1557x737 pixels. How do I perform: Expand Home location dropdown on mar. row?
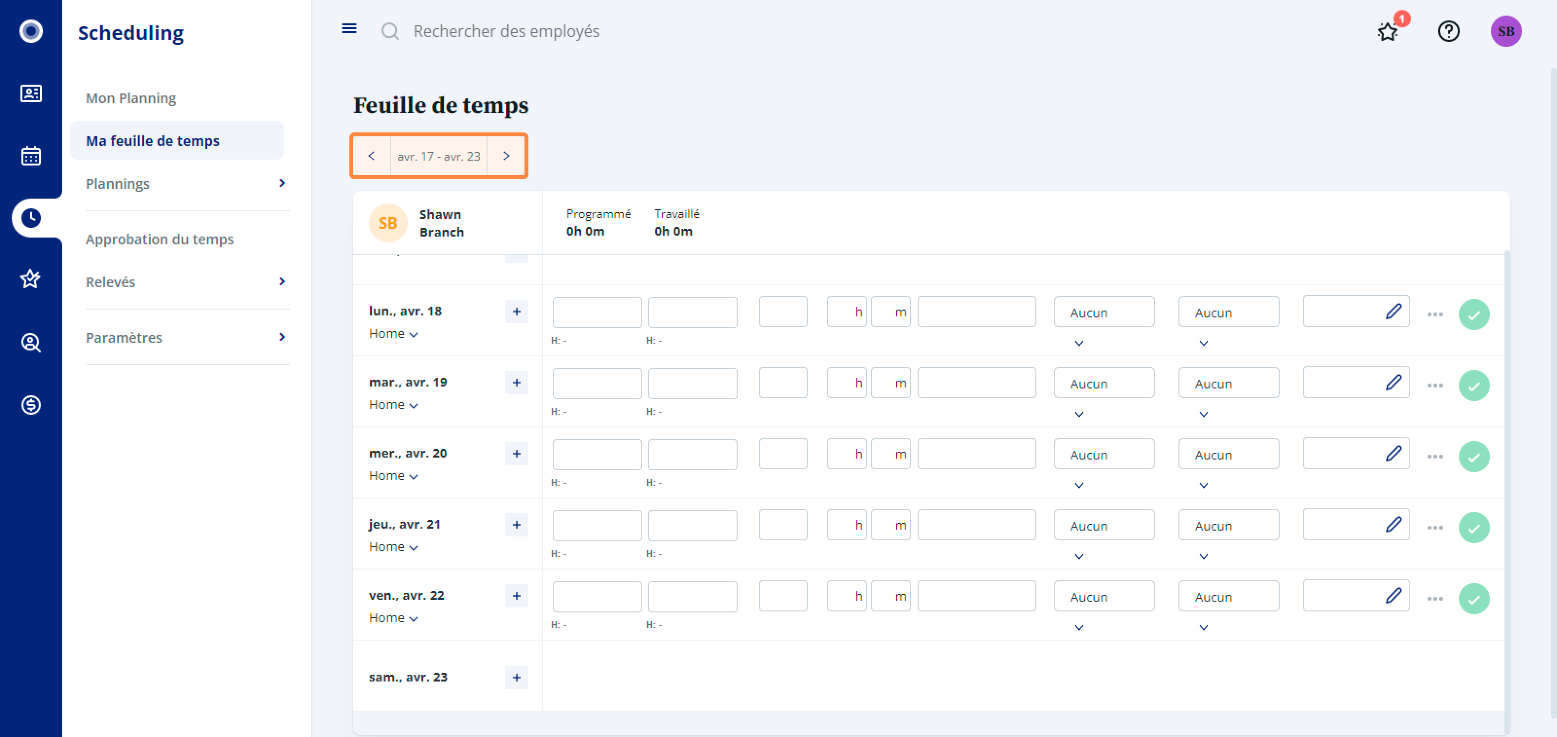[394, 405]
